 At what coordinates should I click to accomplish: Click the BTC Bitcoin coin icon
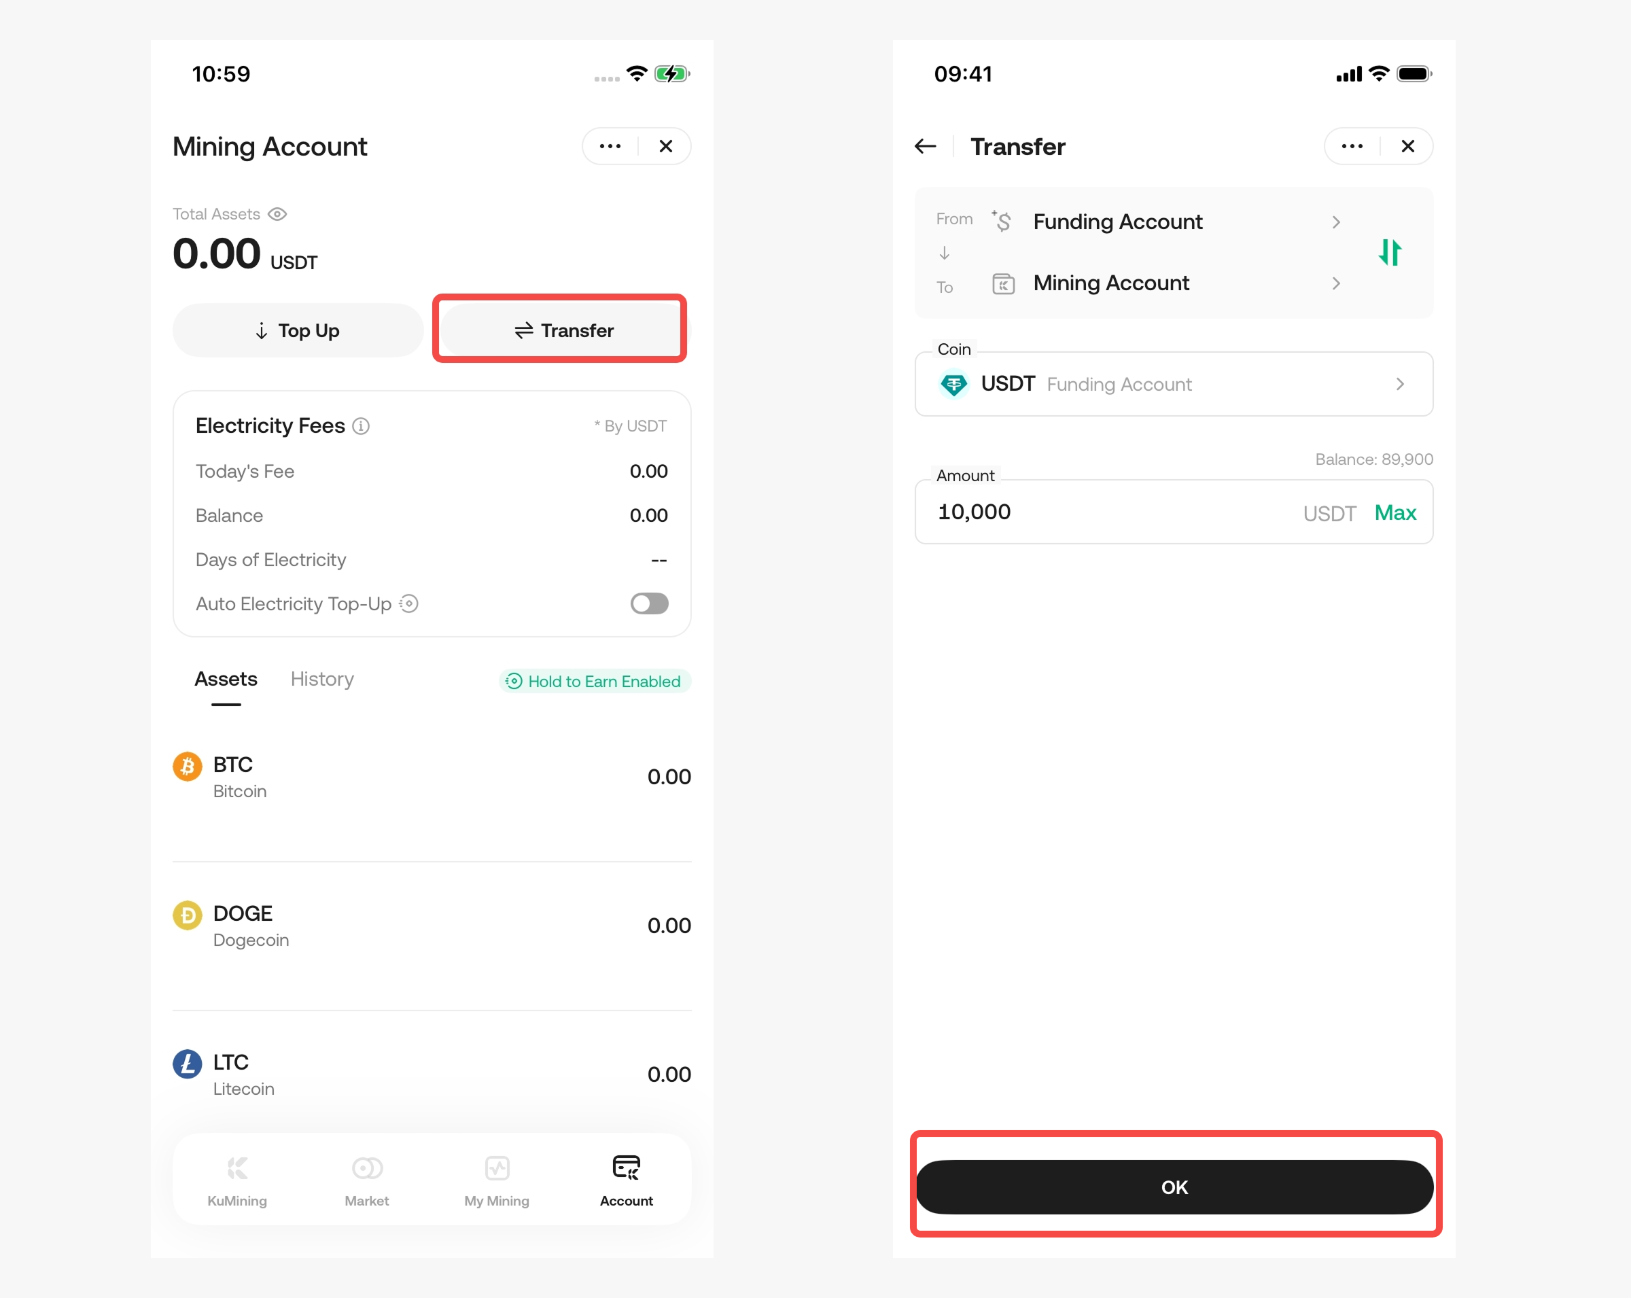click(188, 767)
